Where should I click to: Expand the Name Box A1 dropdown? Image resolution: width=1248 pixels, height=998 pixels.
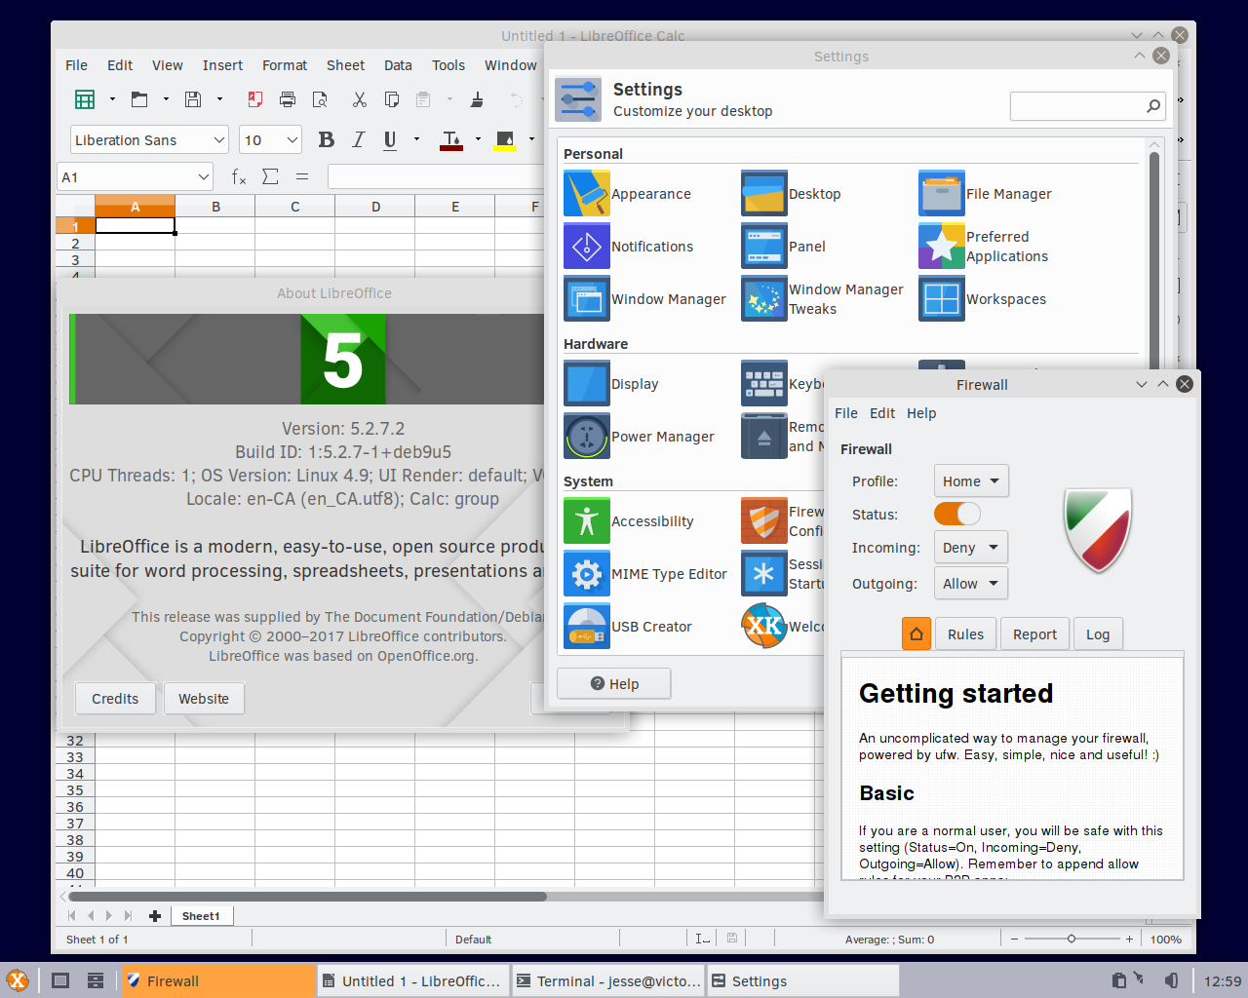tap(203, 176)
